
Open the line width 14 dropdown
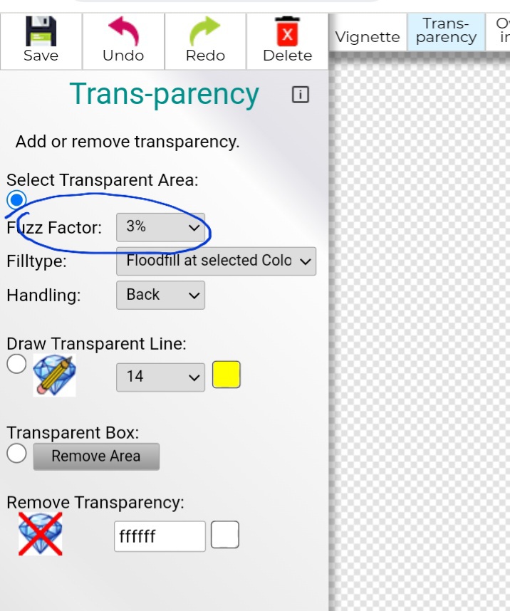161,377
